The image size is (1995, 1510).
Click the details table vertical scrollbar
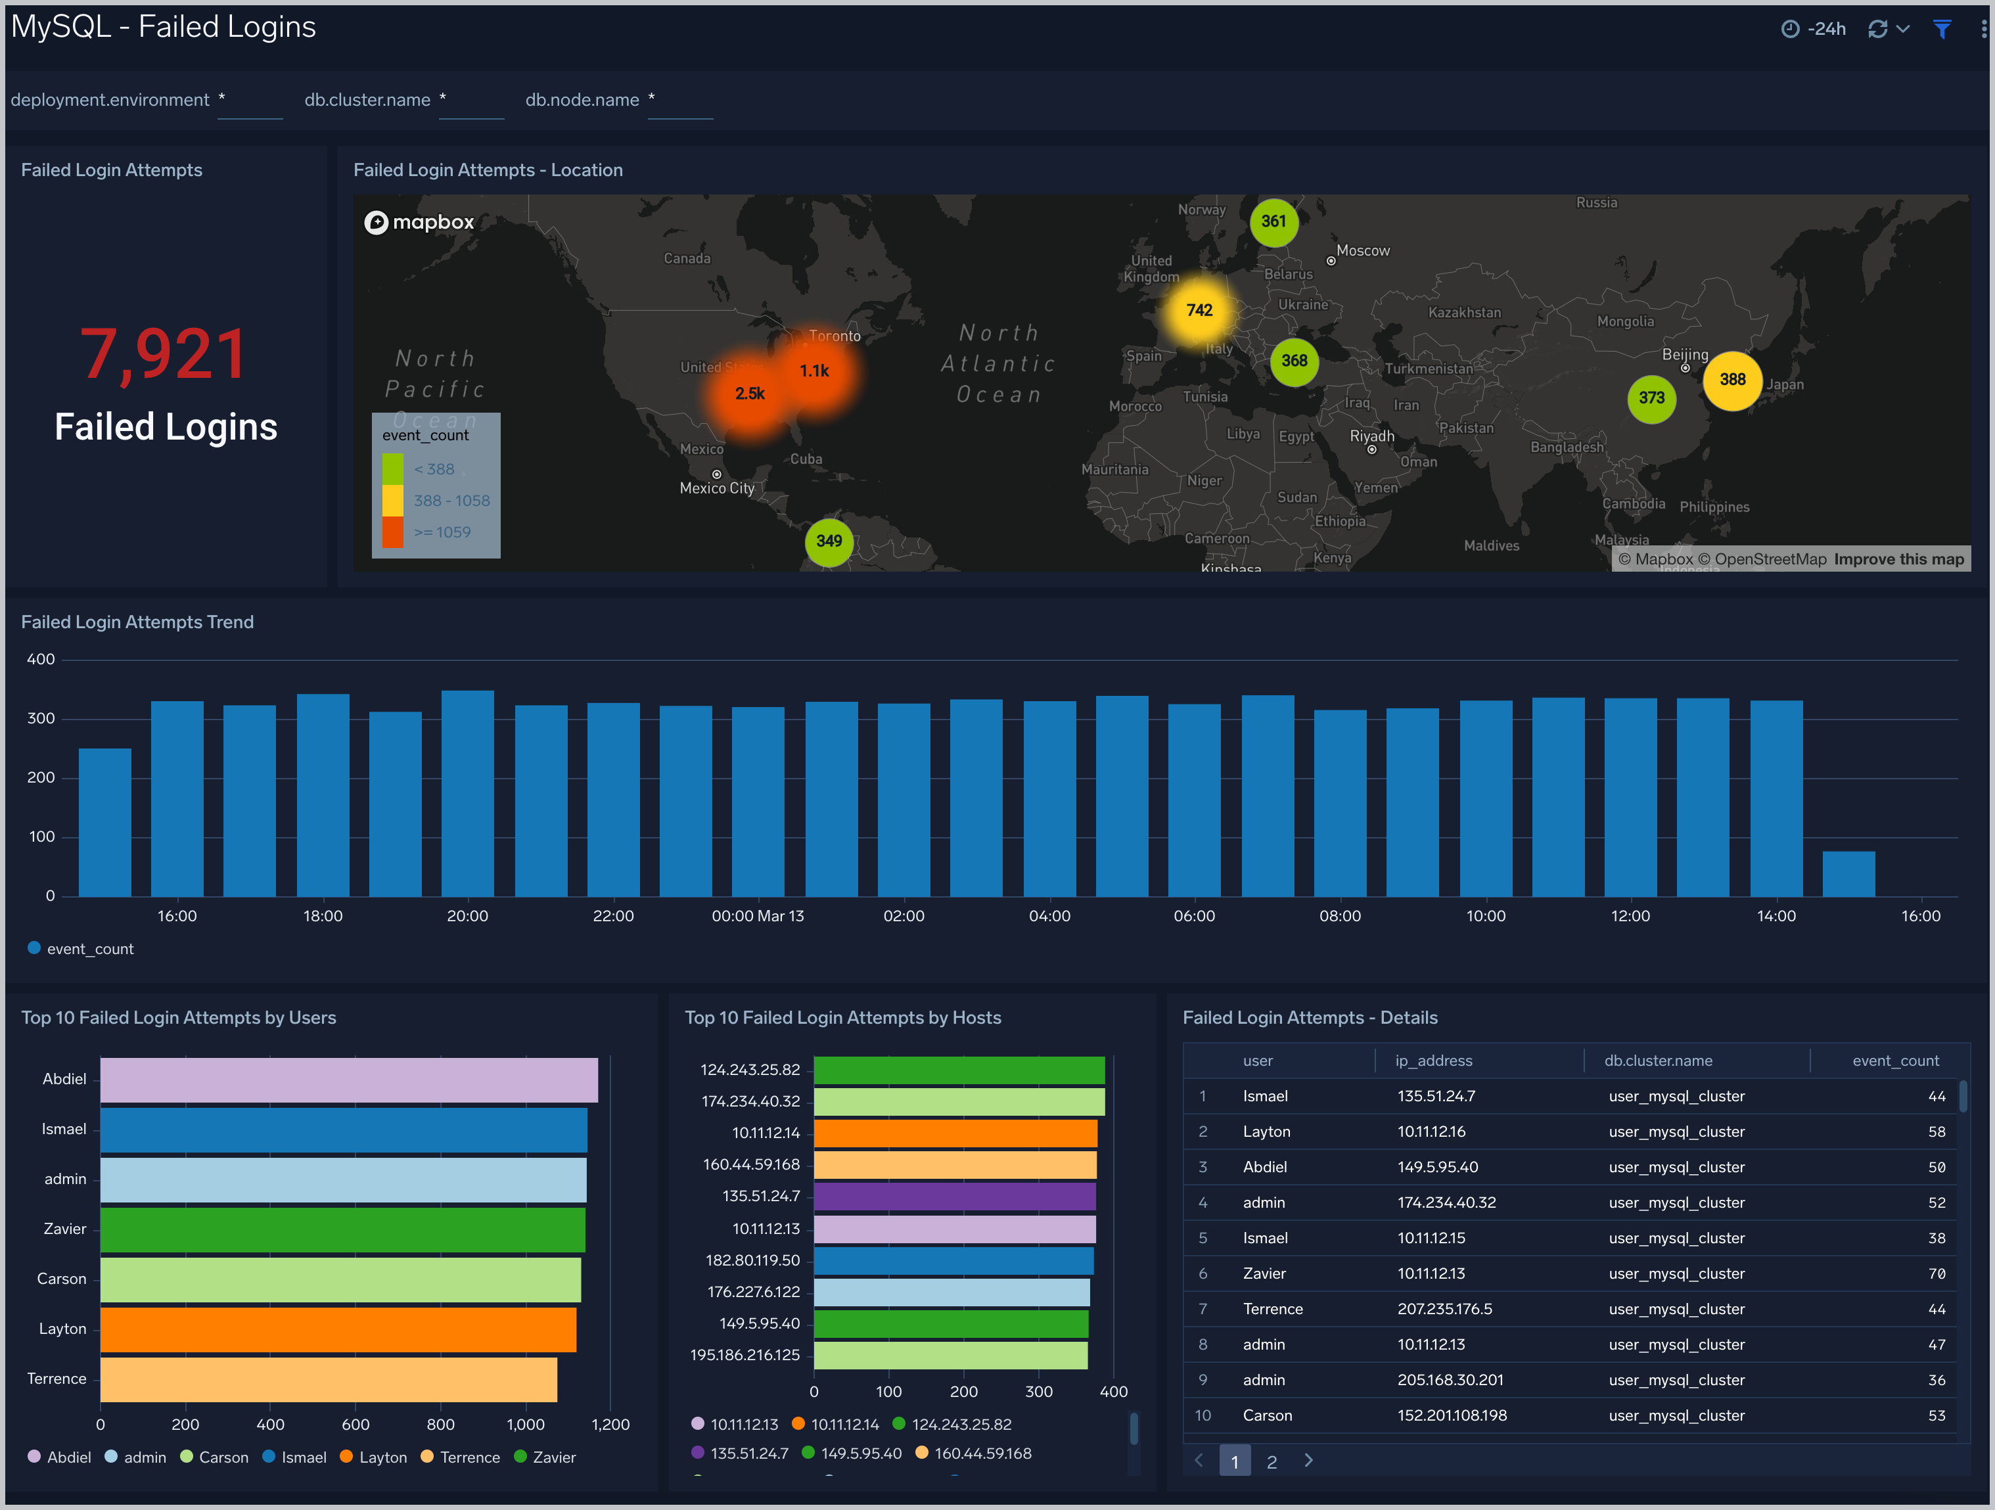tap(1963, 1097)
